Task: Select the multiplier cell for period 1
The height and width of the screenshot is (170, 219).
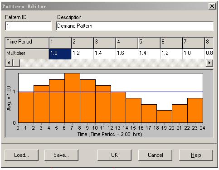Action: click(x=60, y=54)
